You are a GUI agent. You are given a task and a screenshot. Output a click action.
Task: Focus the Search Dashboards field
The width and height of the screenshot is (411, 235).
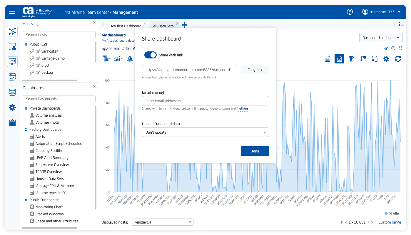coord(59,99)
